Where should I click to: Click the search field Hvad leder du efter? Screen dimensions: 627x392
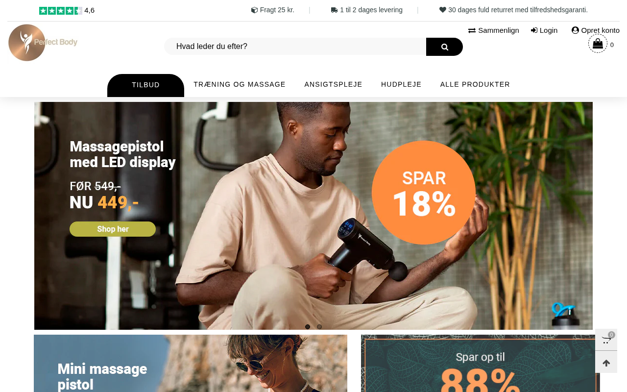(x=295, y=47)
